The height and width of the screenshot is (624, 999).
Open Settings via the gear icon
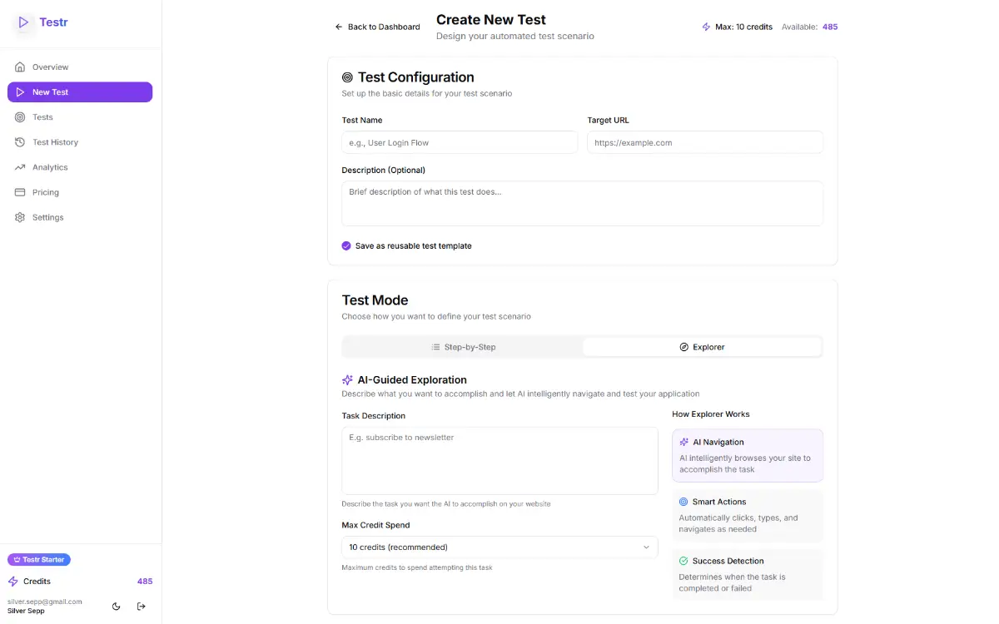click(20, 217)
